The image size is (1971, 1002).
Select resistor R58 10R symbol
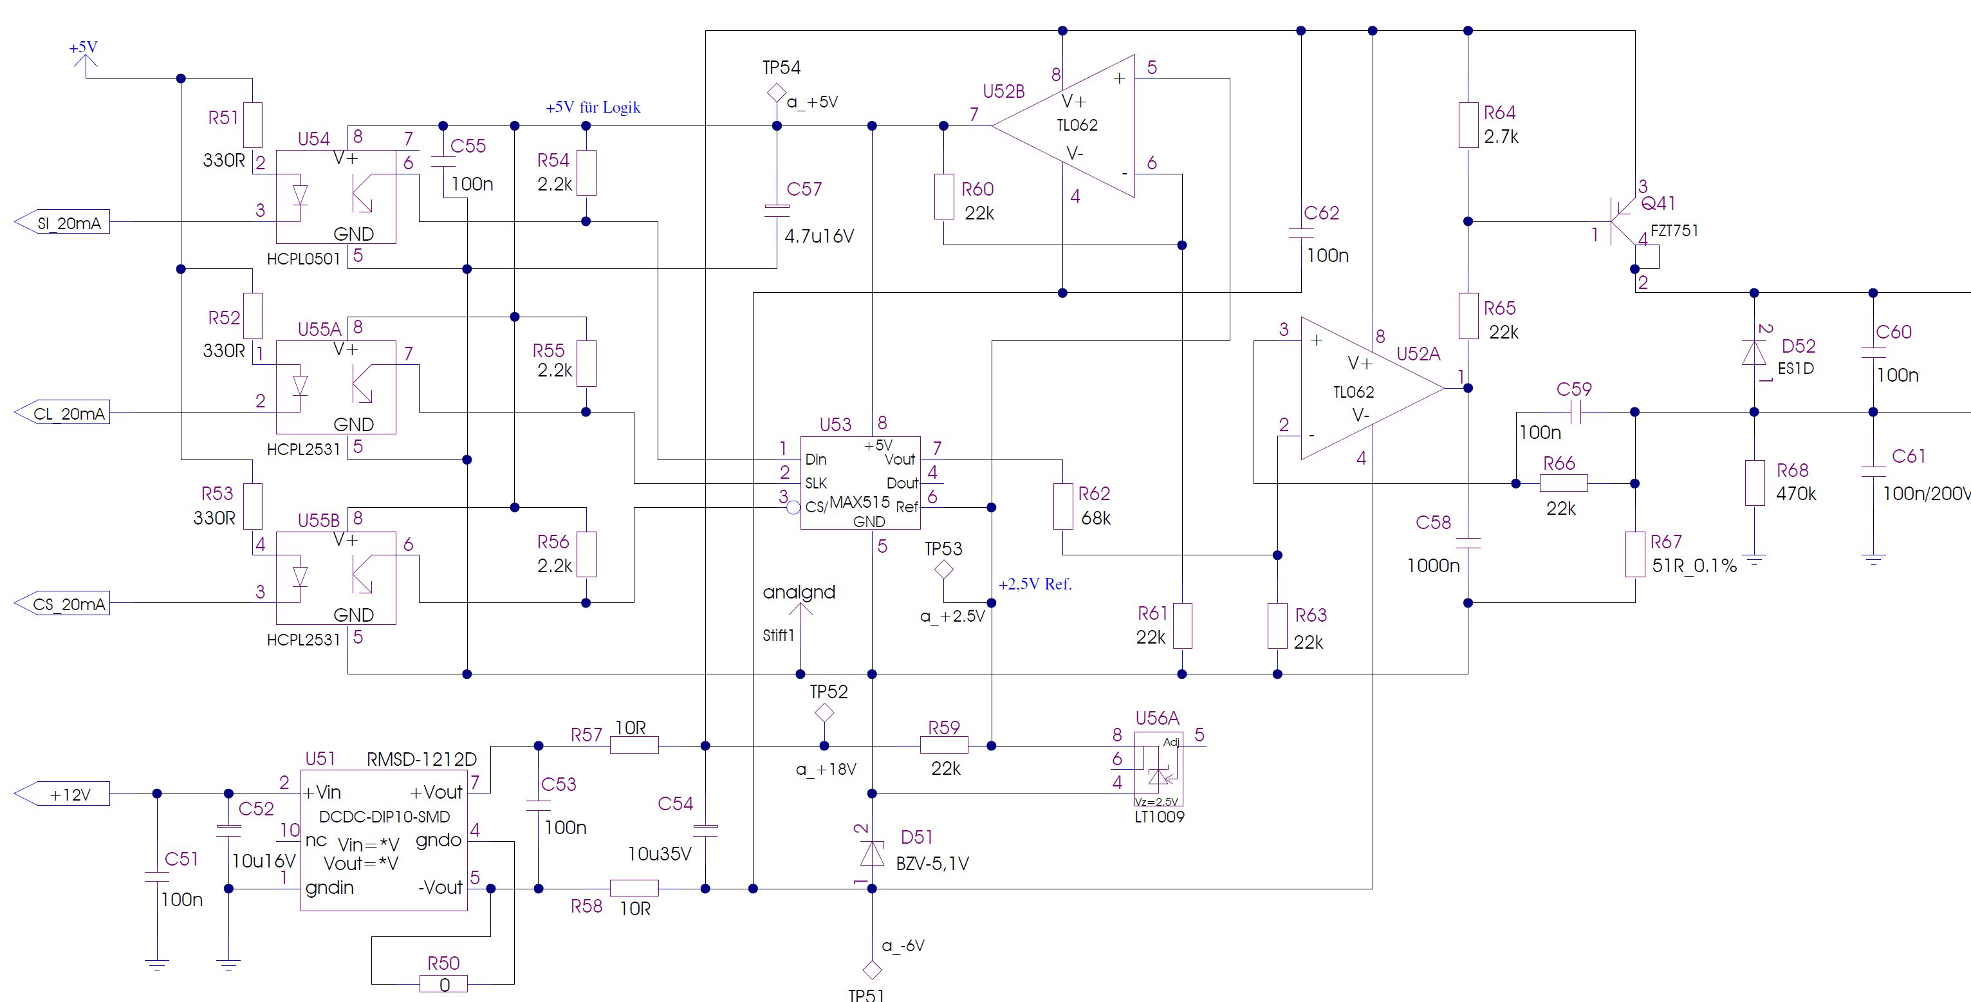pos(634,888)
